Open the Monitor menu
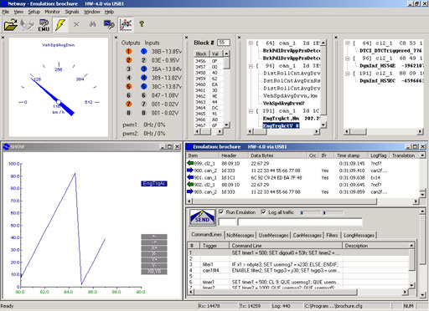 (x=52, y=12)
